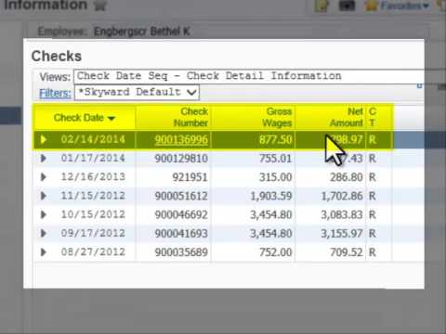Open the Skyward Default filter dropdown

(x=137, y=92)
